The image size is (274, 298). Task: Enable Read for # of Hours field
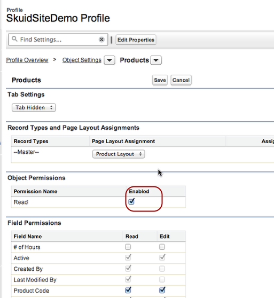click(x=128, y=247)
